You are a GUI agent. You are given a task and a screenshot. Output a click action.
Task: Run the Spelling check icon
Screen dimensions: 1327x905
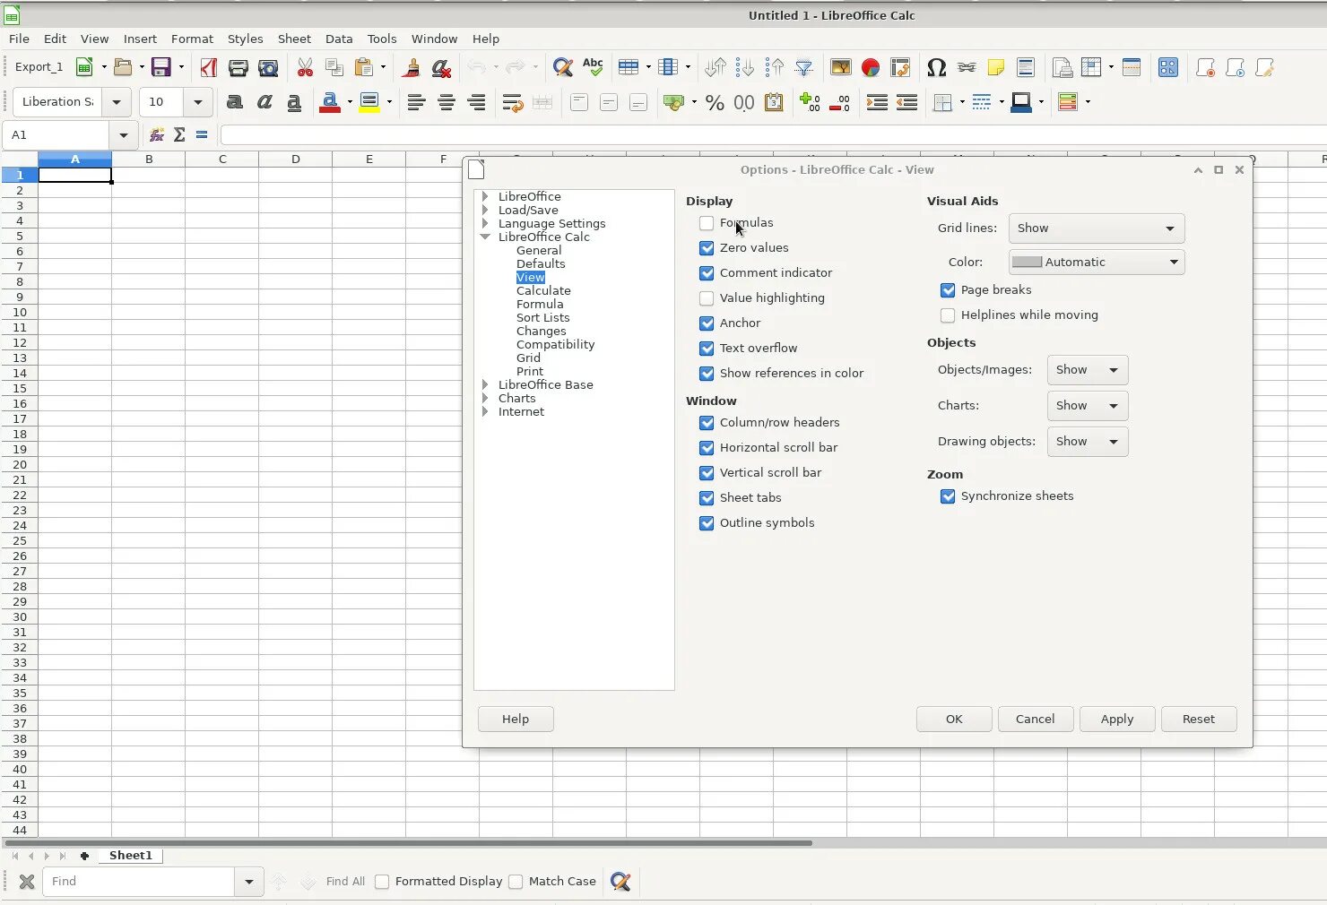(593, 67)
